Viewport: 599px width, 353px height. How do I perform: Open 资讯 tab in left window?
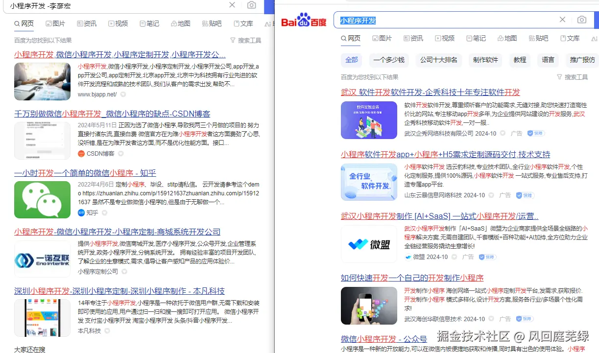tap(87, 24)
